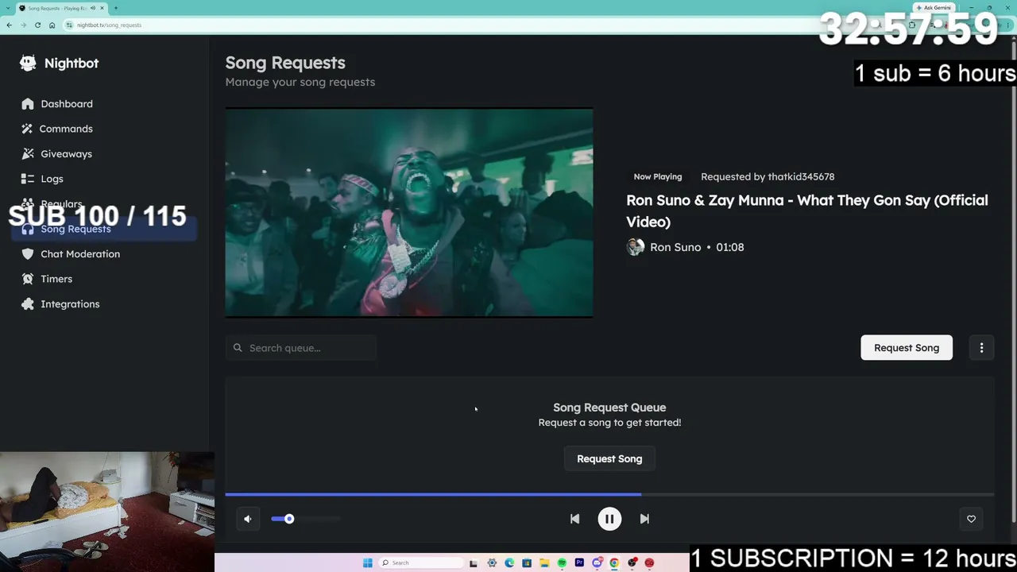The image size is (1017, 572).
Task: Reload the current page
Action: click(x=37, y=25)
